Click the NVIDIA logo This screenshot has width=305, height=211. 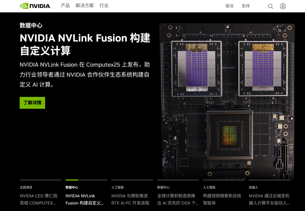pos(35,6)
